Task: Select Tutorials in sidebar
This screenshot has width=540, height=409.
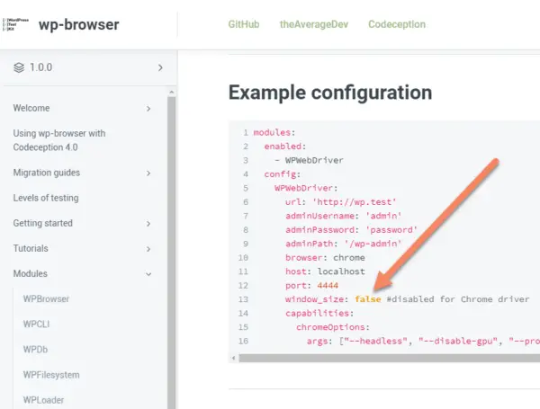Action: point(31,248)
